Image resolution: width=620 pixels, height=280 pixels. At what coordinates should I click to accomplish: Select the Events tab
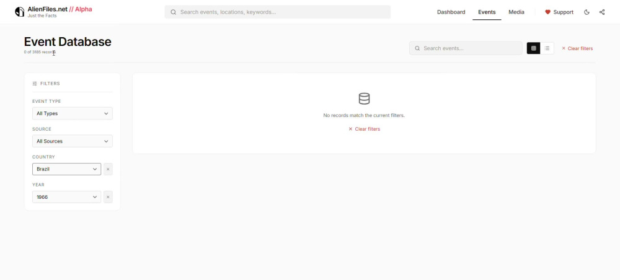pos(487,12)
